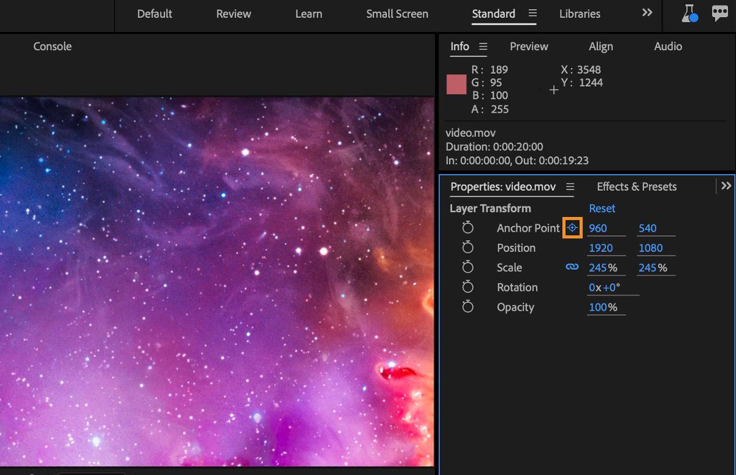The image size is (736, 475).
Task: Click the In/Out timecode line
Action: (x=517, y=161)
